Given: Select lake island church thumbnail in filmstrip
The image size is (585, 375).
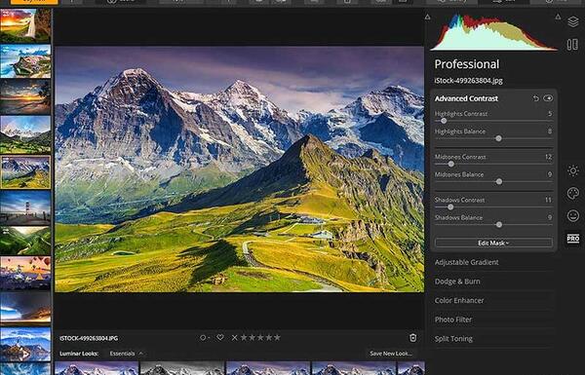Looking at the screenshot, I should [x=25, y=344].
